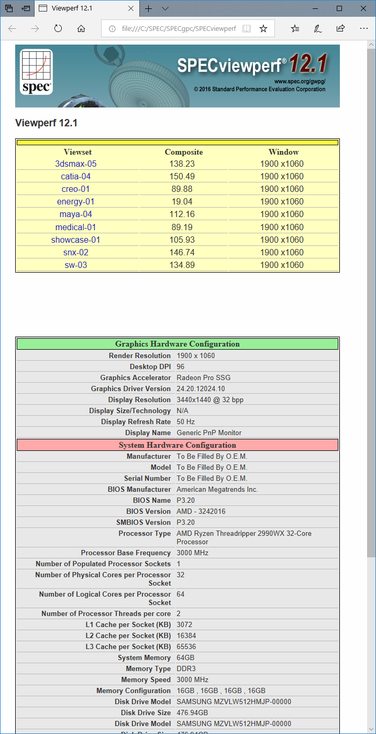The width and height of the screenshot is (376, 734).
Task: Open the tab preview chevron dropdown
Action: (x=165, y=8)
